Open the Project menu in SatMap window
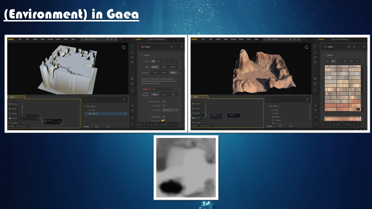Image resolution: width=372 pixels, height=209 pixels. (x=241, y=39)
